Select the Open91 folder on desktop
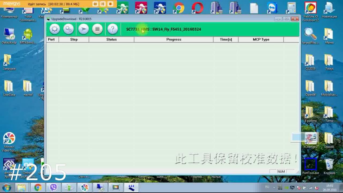This screenshot has width=343, height=193. point(329,140)
